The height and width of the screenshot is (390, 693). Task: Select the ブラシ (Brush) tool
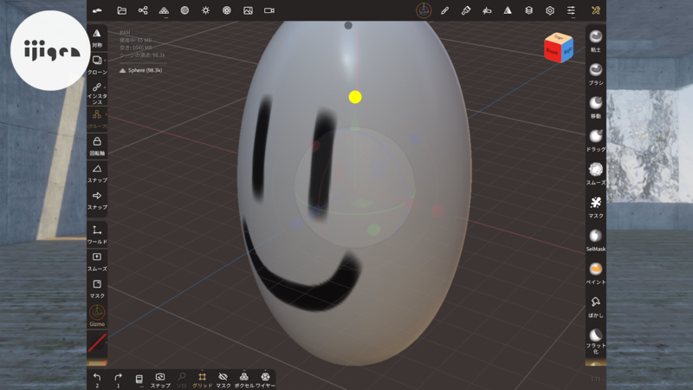tap(596, 74)
